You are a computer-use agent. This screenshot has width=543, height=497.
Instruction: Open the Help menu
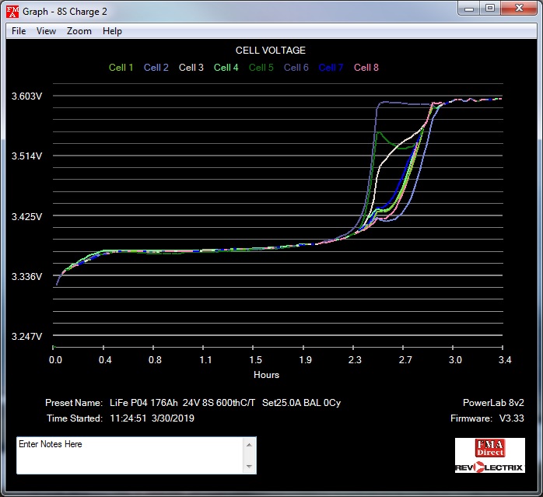coord(112,31)
